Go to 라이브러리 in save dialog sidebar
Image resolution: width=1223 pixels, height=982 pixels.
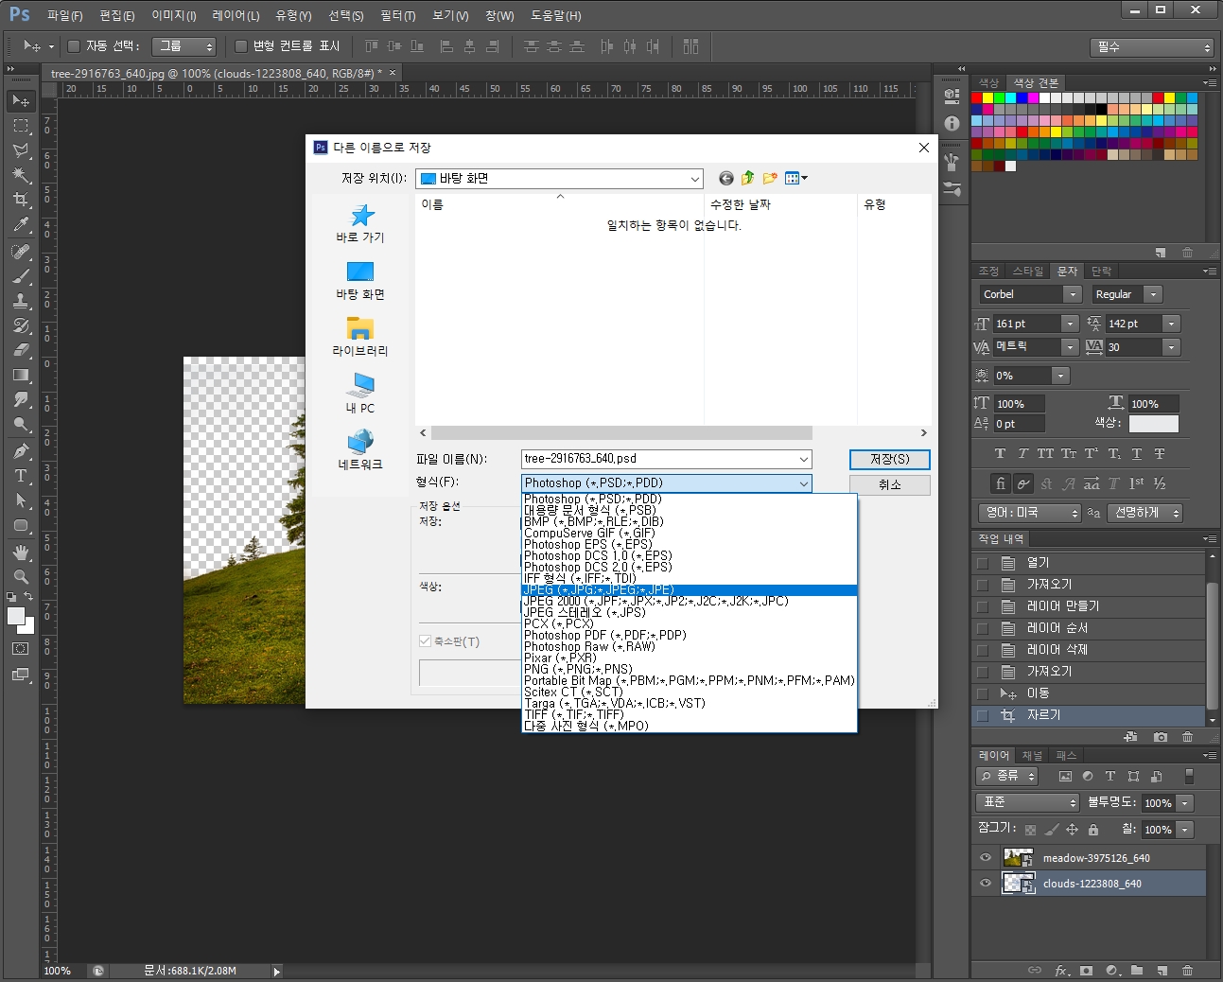click(x=360, y=337)
